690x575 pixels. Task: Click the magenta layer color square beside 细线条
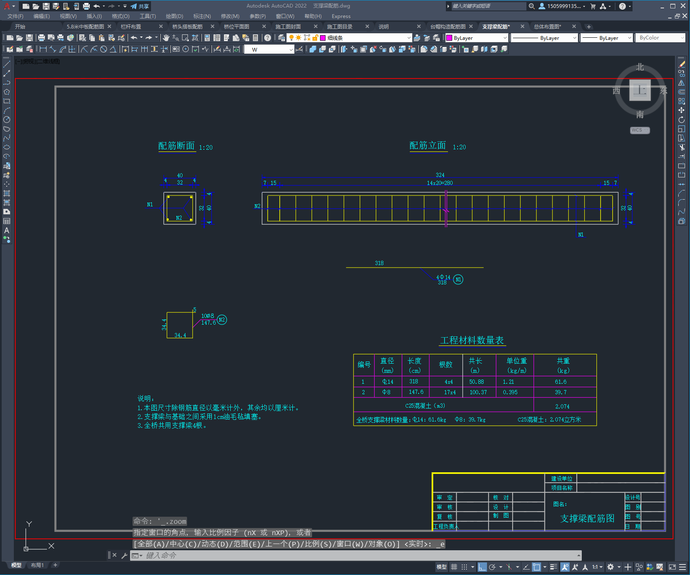(x=323, y=38)
